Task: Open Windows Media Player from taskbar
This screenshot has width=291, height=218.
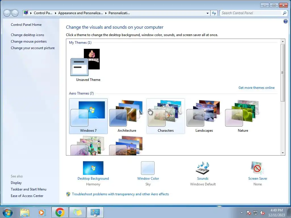Action: [42, 212]
